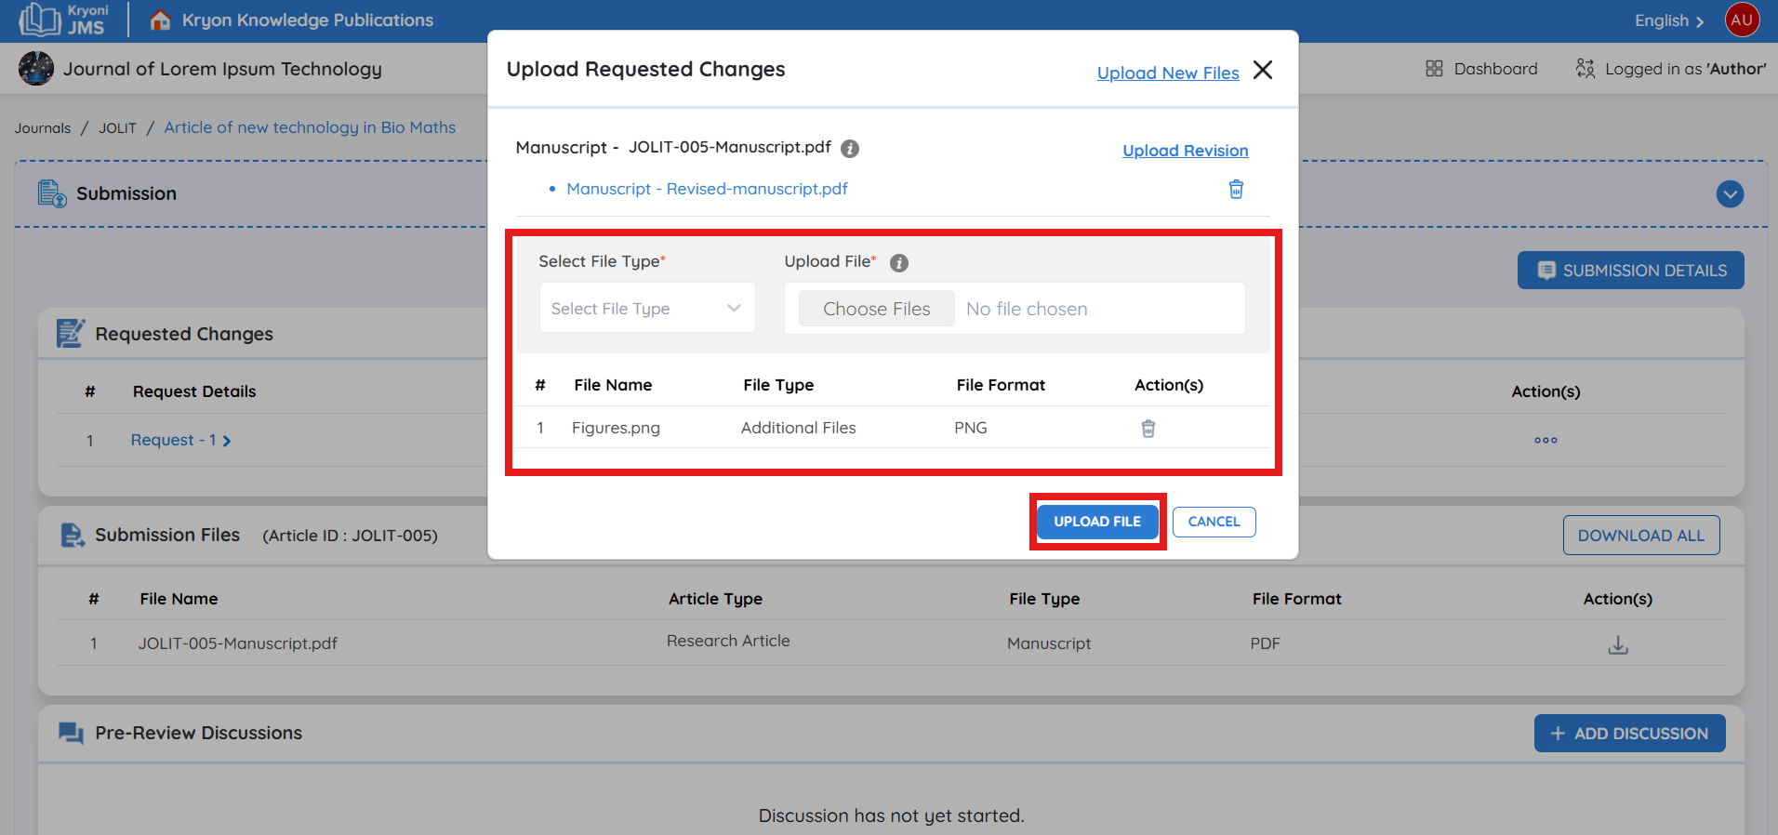The width and height of the screenshot is (1778, 835).
Task: Click the home icon beside Kryon Knowledge Publications
Action: point(160,20)
